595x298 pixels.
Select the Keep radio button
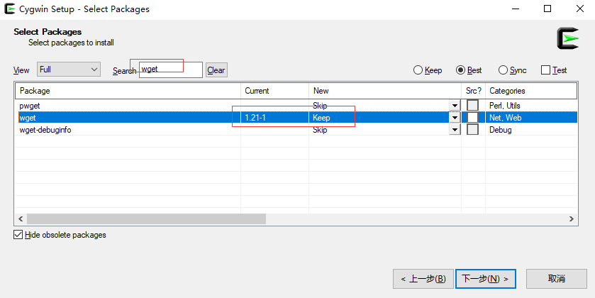pos(428,70)
